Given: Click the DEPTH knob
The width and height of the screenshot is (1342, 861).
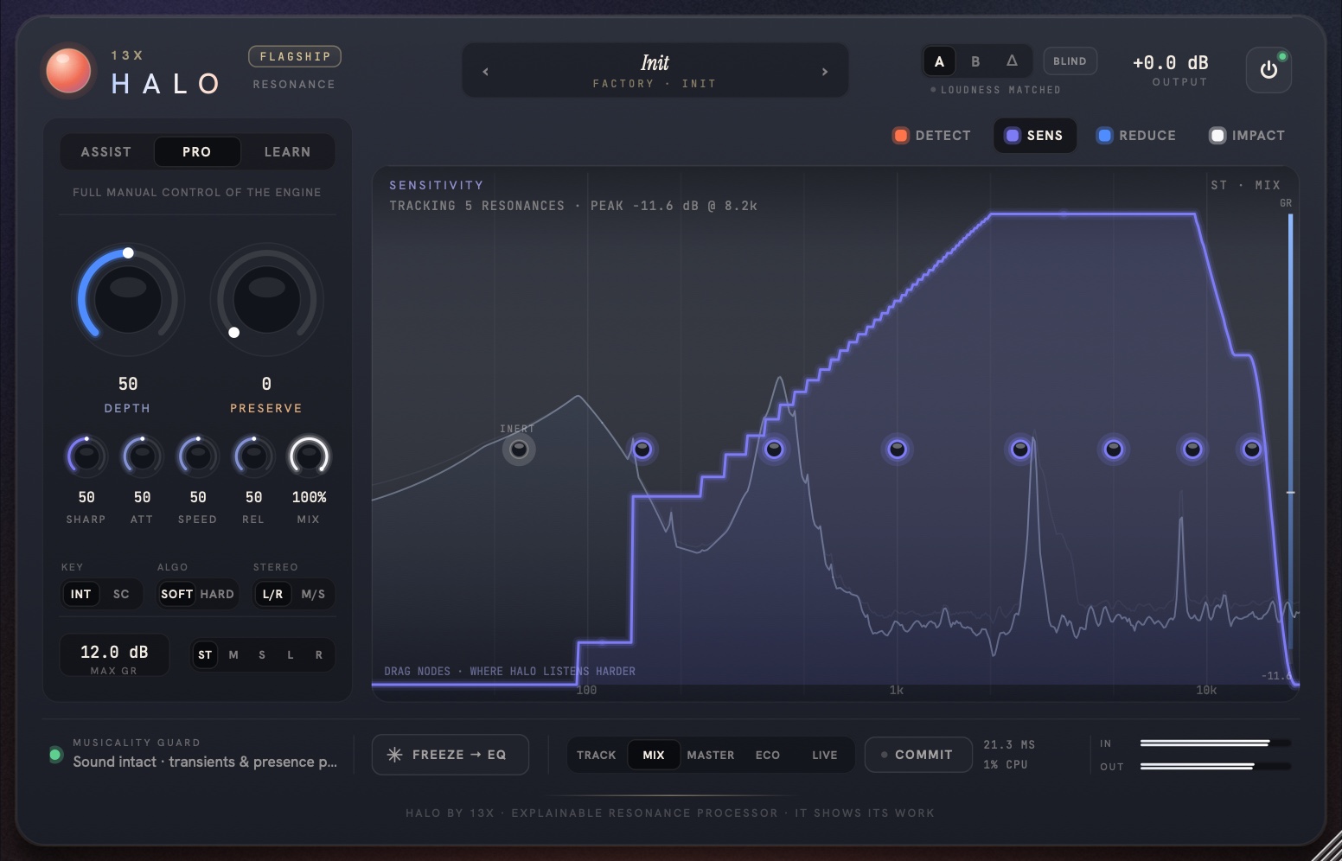Looking at the screenshot, I should click(x=128, y=300).
